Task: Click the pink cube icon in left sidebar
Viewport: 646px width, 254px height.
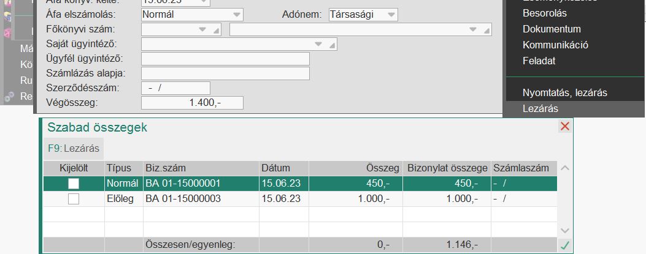Action: point(7,33)
